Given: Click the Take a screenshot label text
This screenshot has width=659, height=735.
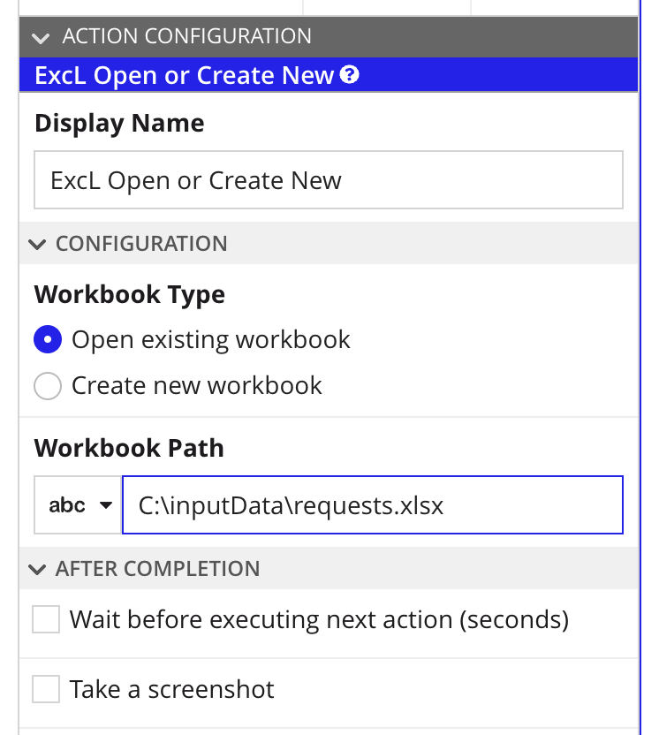Looking at the screenshot, I should point(172,689).
